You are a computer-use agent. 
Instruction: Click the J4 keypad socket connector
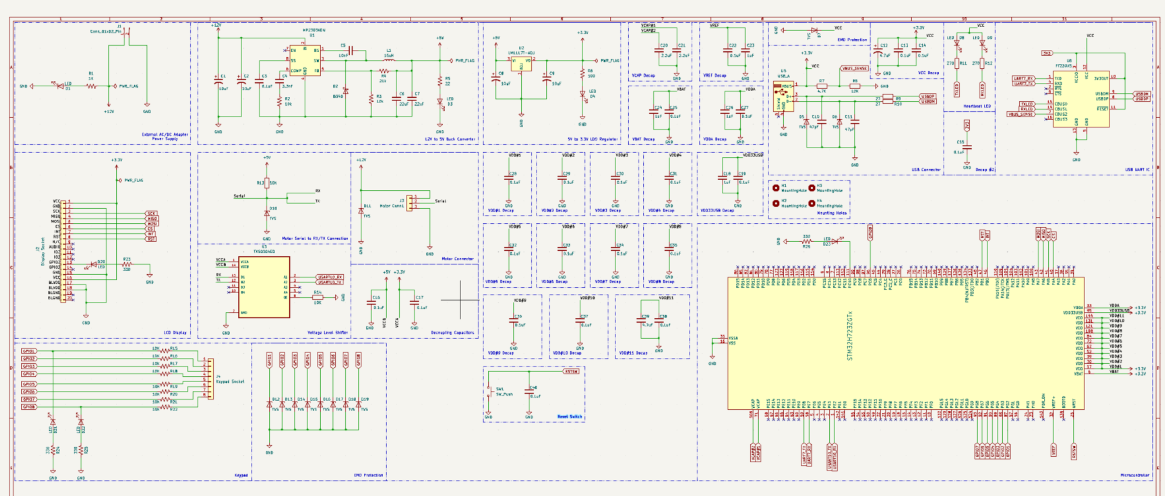(x=210, y=379)
